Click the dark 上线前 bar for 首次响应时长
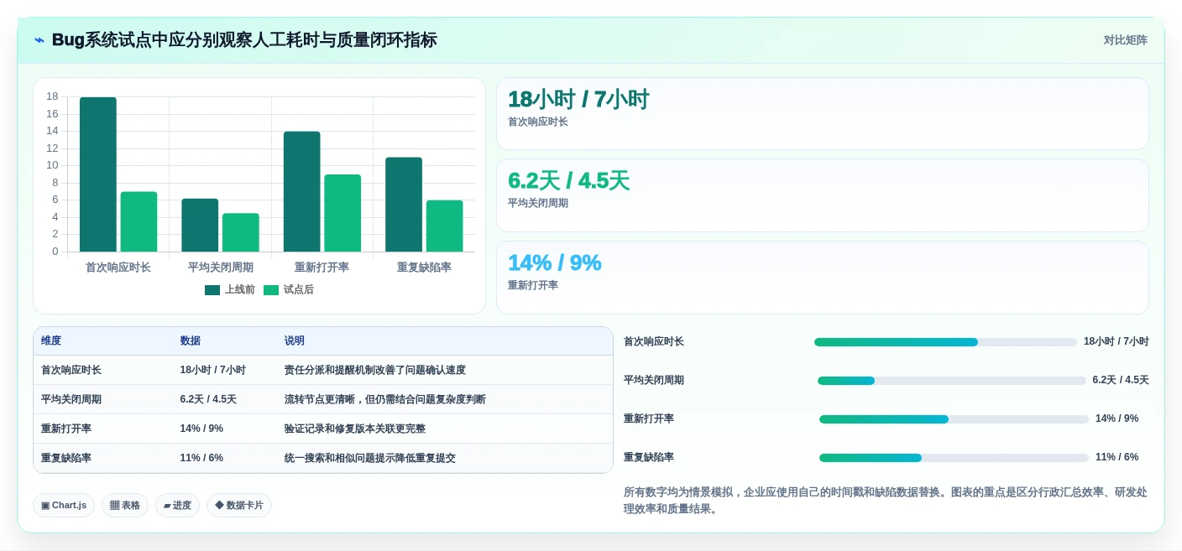Screen dimensions: 1182x551 (x=98, y=174)
